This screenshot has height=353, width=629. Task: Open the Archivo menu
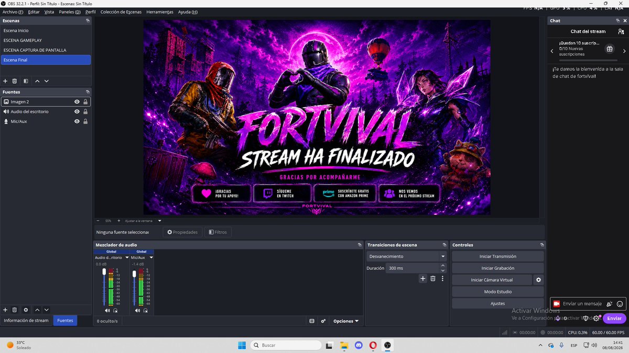(x=13, y=12)
